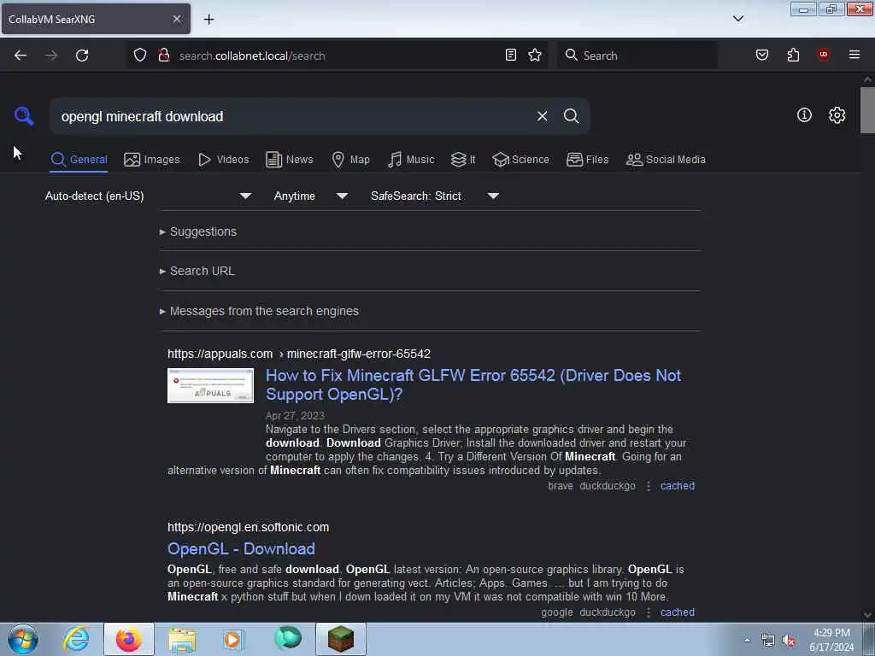Click the opengl.en.softonic.com result URL
The height and width of the screenshot is (656, 875).
249,527
